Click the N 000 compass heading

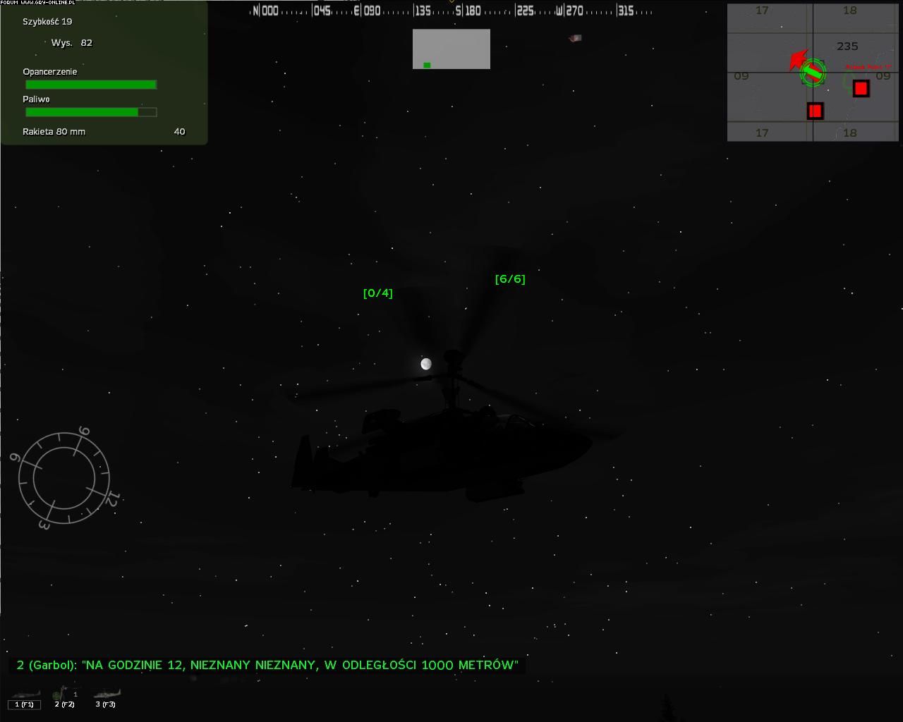[266, 11]
